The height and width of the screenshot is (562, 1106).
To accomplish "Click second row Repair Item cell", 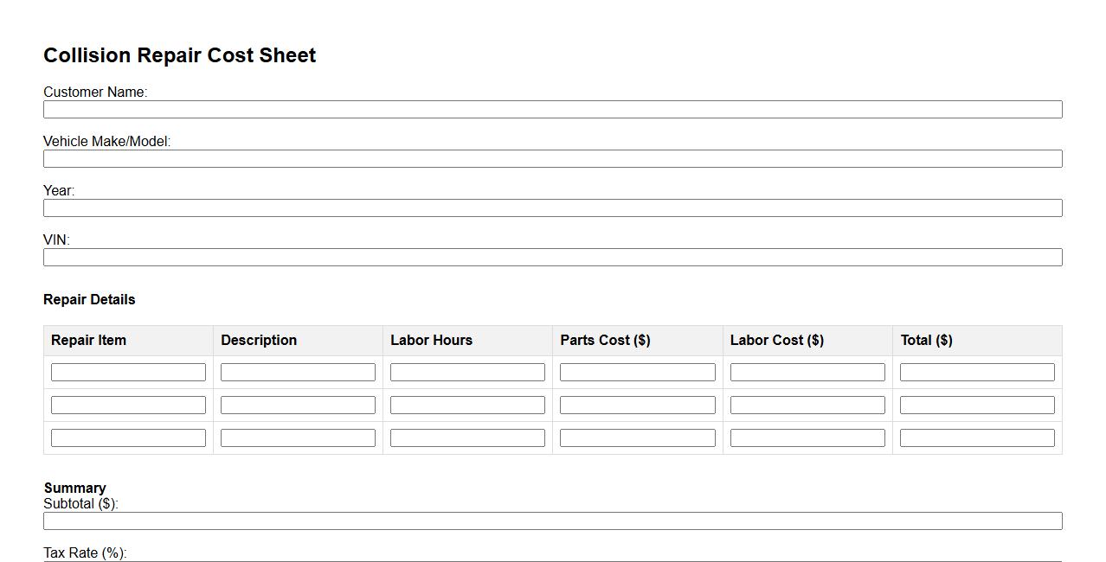I will pyautogui.click(x=128, y=405).
